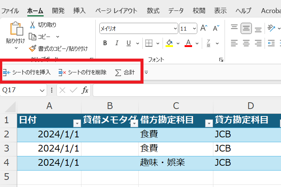Delete a sheet row via シートの行を削除
The width and height of the screenshot is (281, 187).
coord(83,72)
